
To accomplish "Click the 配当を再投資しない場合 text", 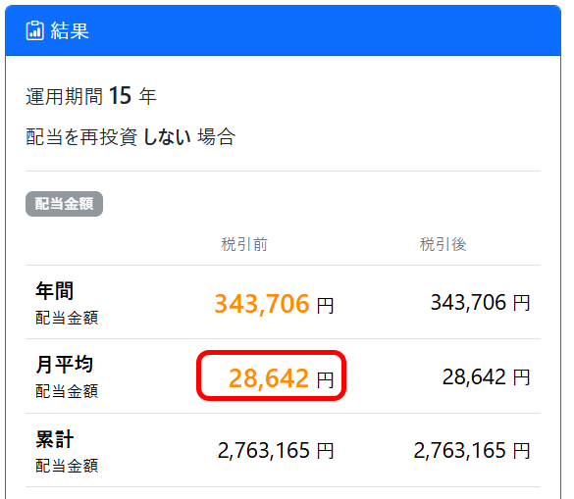I will [130, 137].
